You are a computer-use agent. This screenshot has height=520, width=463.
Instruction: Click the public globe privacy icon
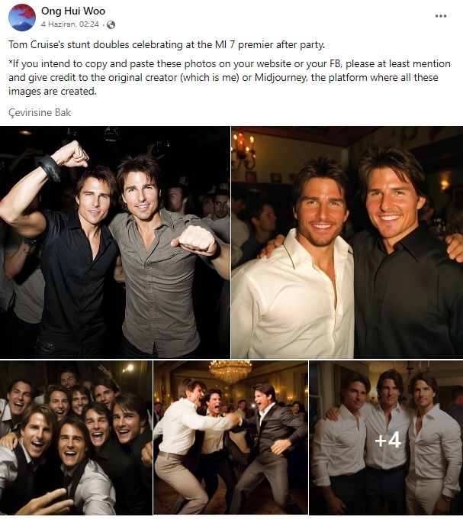point(111,24)
